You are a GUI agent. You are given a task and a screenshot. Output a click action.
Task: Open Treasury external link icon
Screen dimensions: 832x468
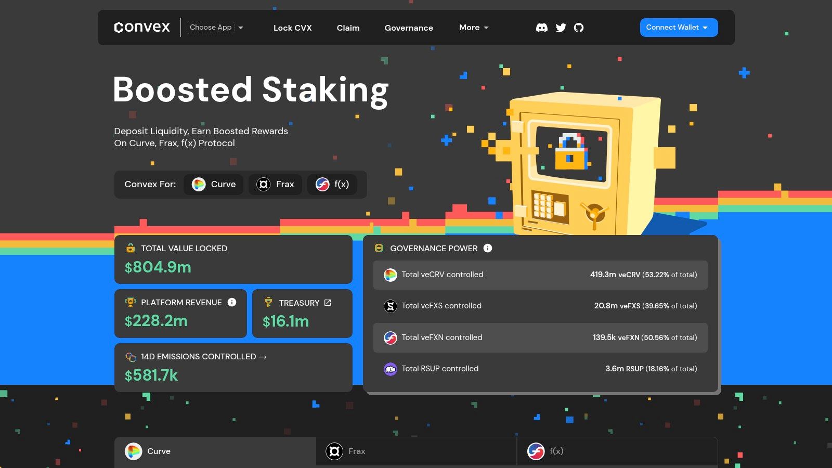click(x=328, y=303)
